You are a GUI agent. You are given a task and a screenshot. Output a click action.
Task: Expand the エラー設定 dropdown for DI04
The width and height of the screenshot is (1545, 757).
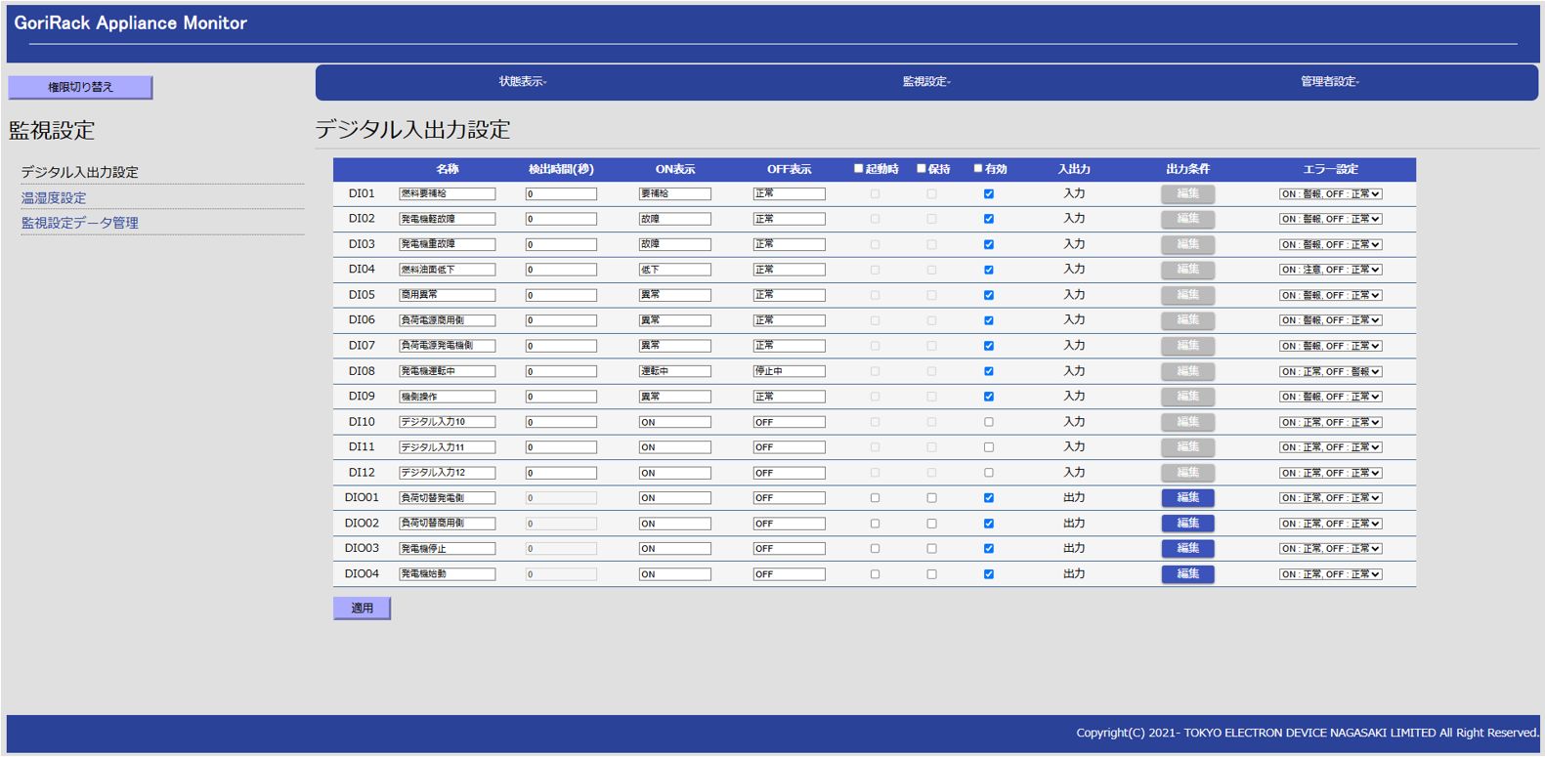(x=1330, y=270)
